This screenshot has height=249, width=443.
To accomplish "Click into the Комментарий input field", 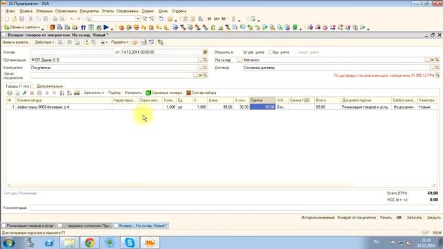I will 235,207.
